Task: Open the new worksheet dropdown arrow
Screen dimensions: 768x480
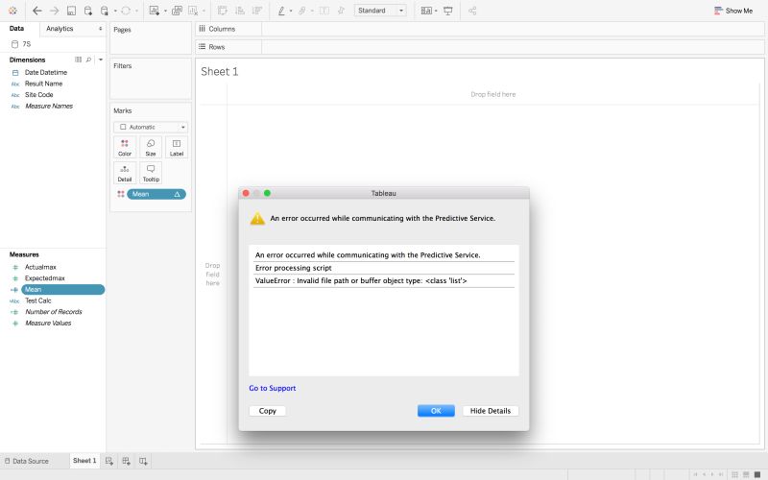Action: pyautogui.click(x=165, y=11)
